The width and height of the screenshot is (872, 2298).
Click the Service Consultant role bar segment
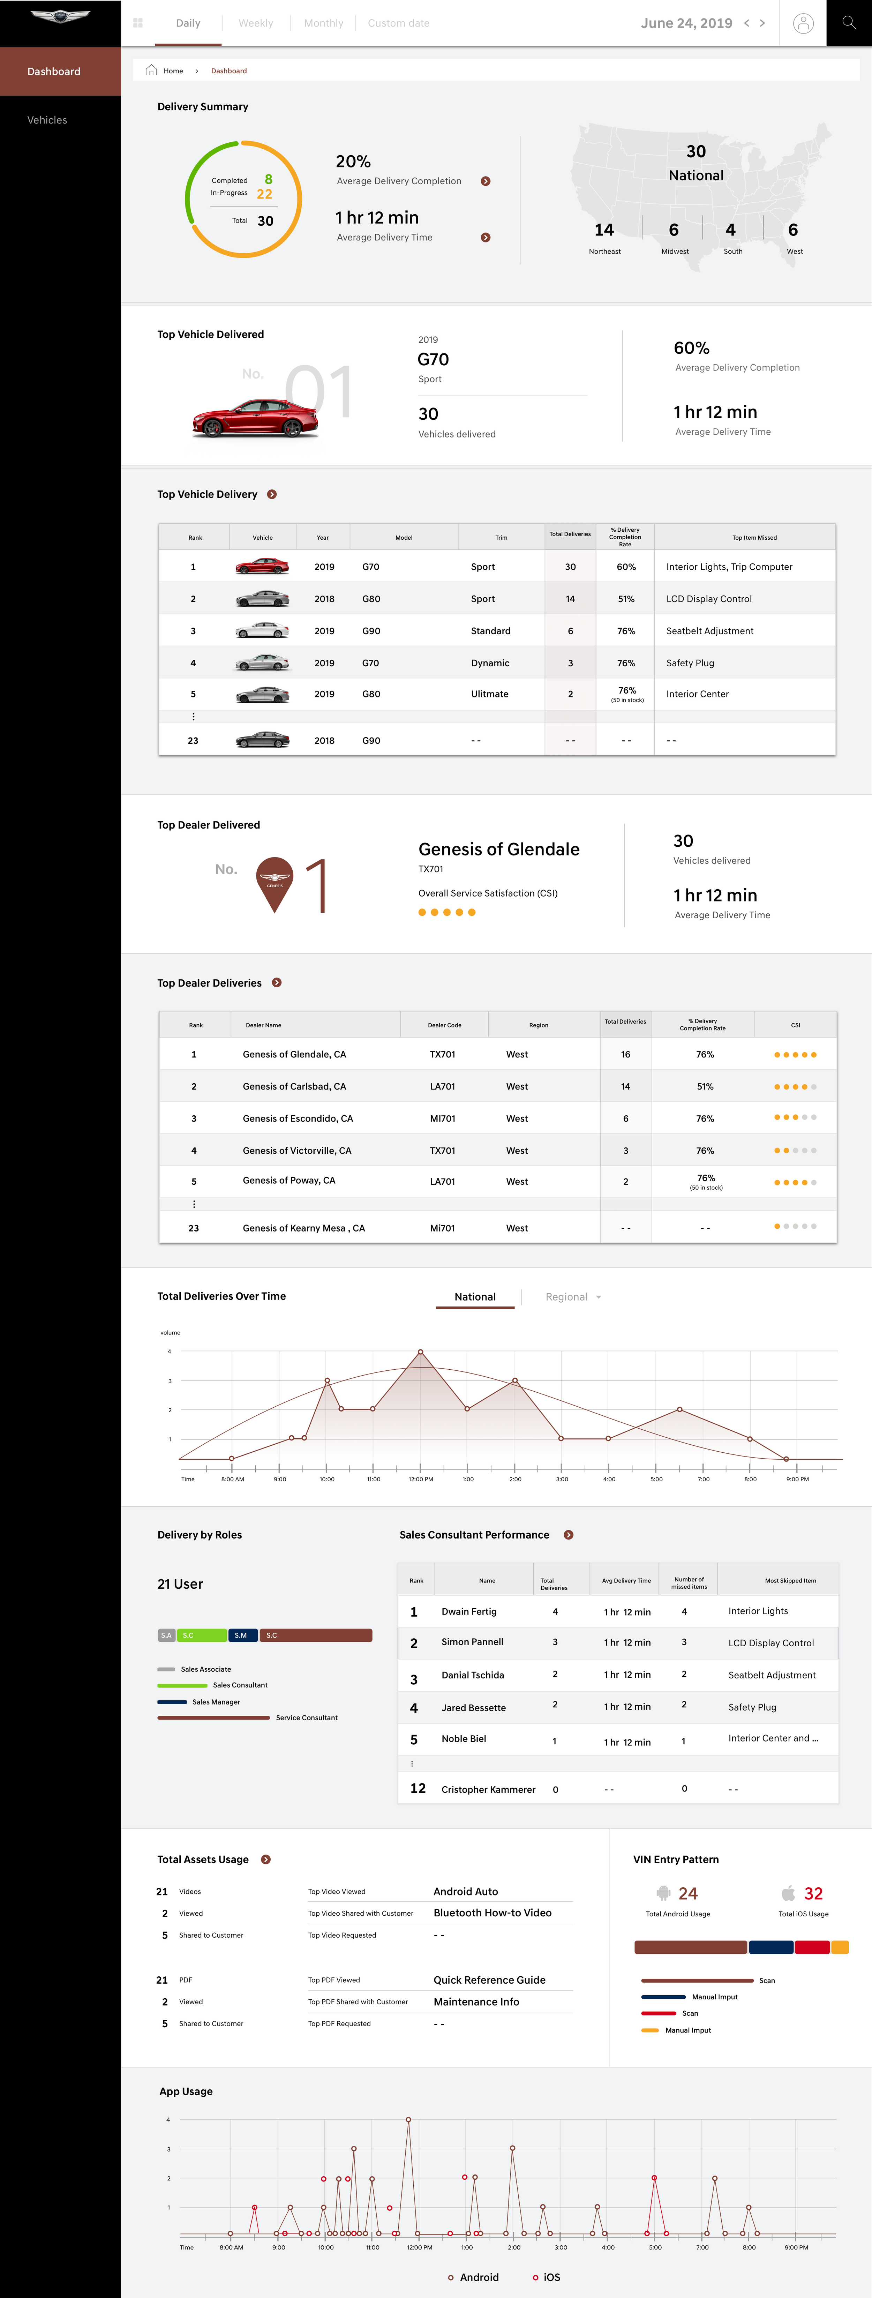316,1635
